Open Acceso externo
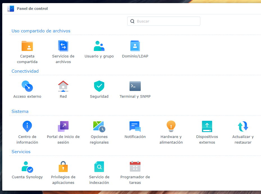The width and height of the screenshot is (261, 194). pos(27,86)
